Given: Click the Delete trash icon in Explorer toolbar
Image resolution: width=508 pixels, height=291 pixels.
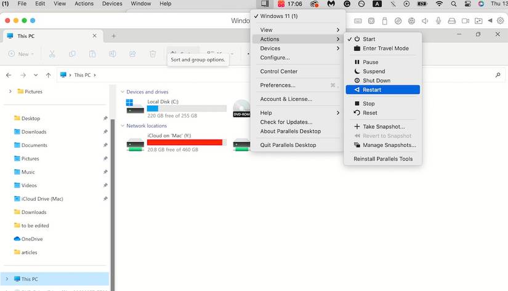Looking at the screenshot, I should coord(153,54).
